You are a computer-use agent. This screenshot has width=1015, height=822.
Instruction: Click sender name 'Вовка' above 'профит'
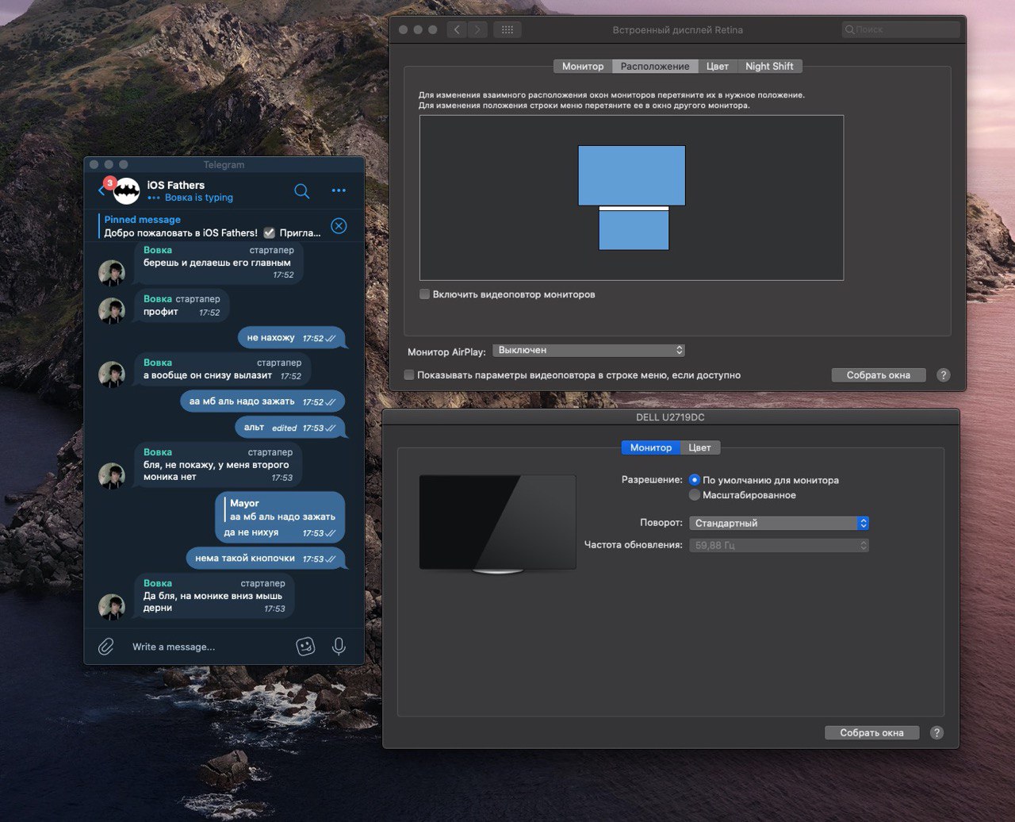tap(158, 299)
